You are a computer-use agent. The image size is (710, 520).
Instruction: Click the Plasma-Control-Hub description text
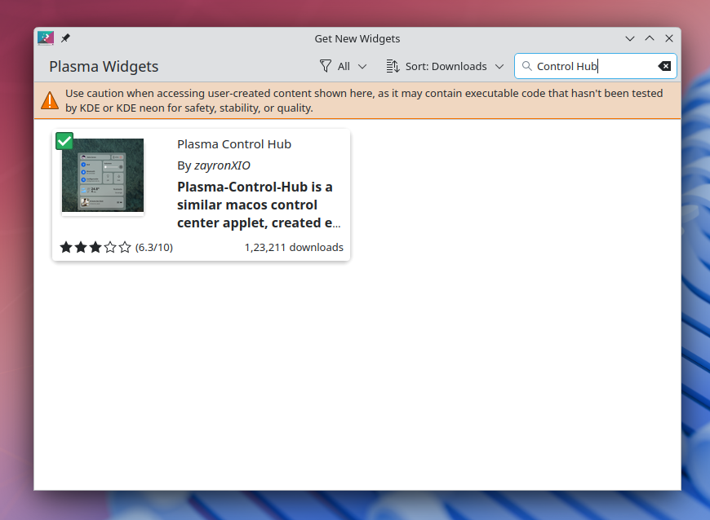[x=259, y=205]
